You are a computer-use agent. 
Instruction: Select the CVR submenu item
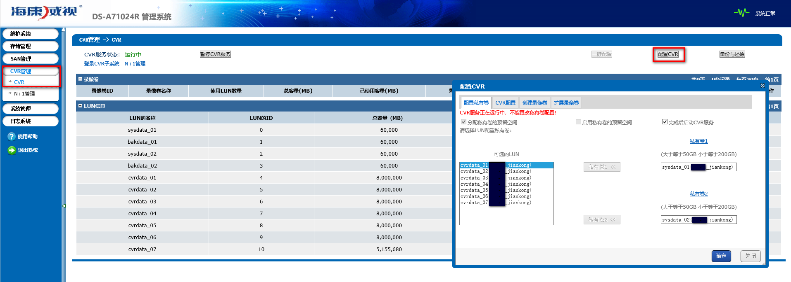click(x=19, y=82)
